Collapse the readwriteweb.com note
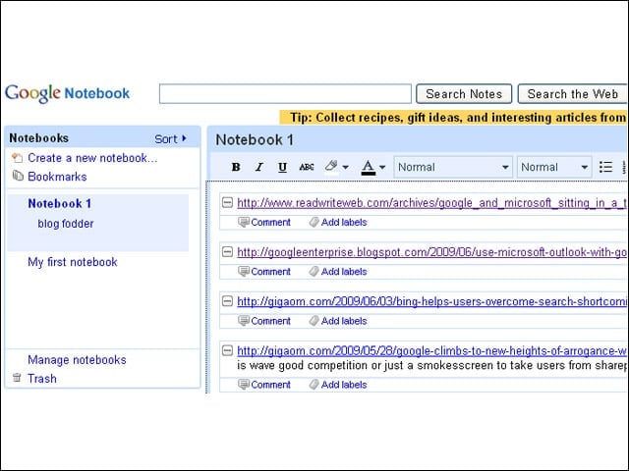Screen dimensions: 629x471 coord(227,202)
